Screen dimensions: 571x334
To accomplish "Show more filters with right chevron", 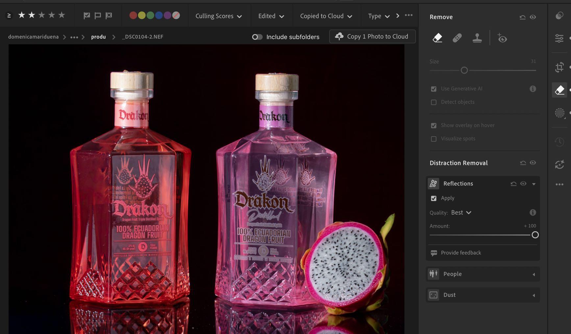I will (398, 15).
